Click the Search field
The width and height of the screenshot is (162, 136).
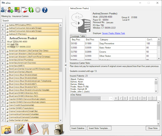click(32, 21)
